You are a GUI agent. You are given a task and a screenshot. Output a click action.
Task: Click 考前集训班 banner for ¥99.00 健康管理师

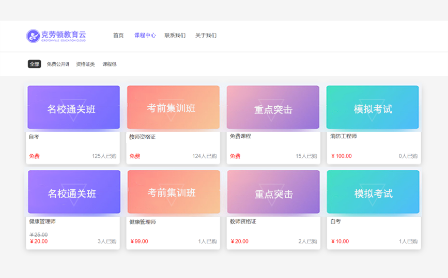coord(173,192)
